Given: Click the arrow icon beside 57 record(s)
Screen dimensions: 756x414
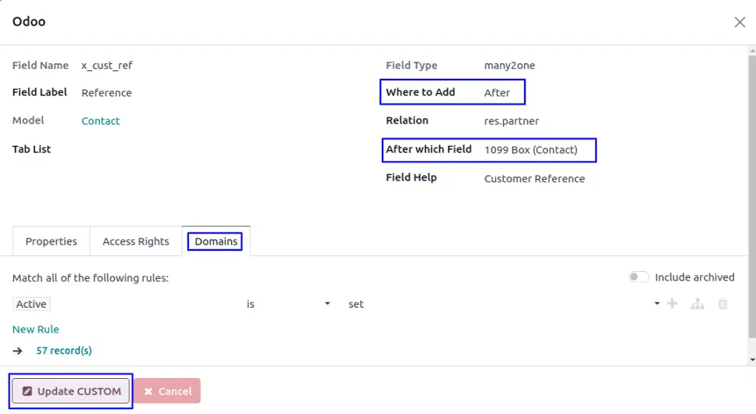Looking at the screenshot, I should (x=18, y=351).
